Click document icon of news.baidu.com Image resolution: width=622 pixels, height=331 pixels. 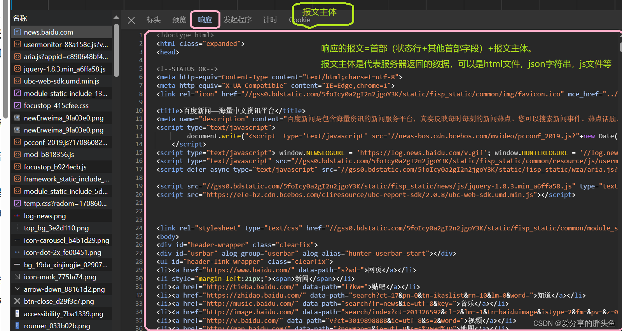point(17,32)
